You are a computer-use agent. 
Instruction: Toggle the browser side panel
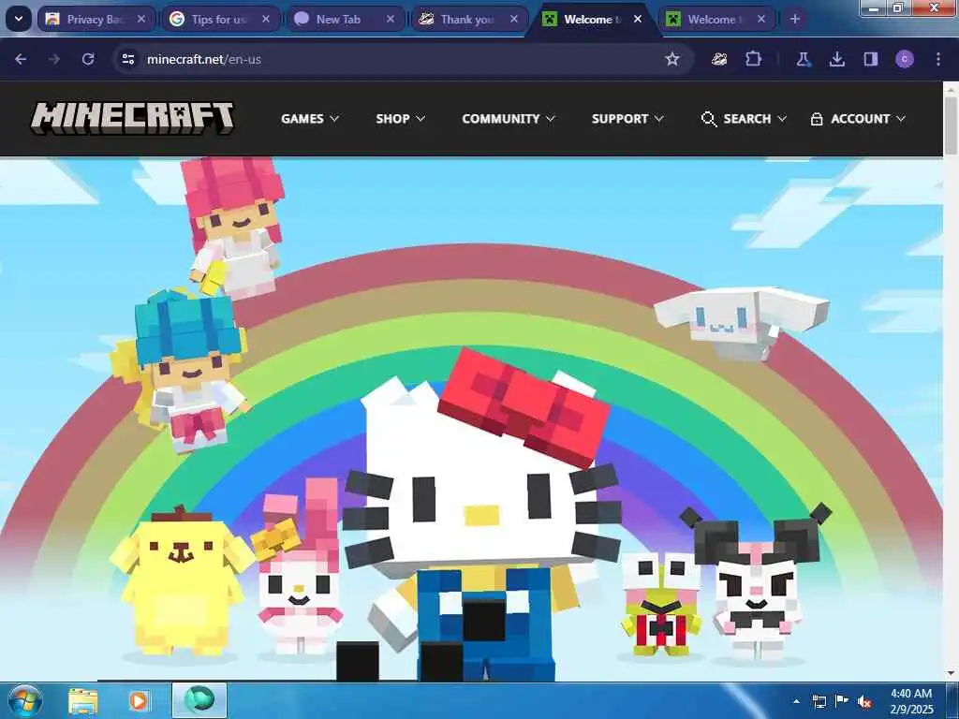click(x=870, y=59)
